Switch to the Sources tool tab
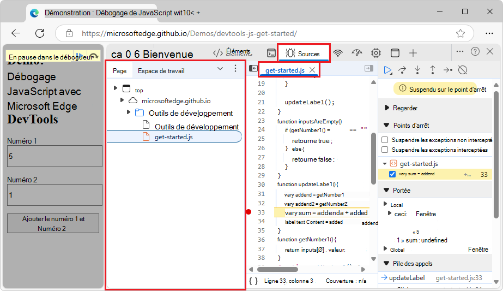503x291 pixels. (x=303, y=54)
